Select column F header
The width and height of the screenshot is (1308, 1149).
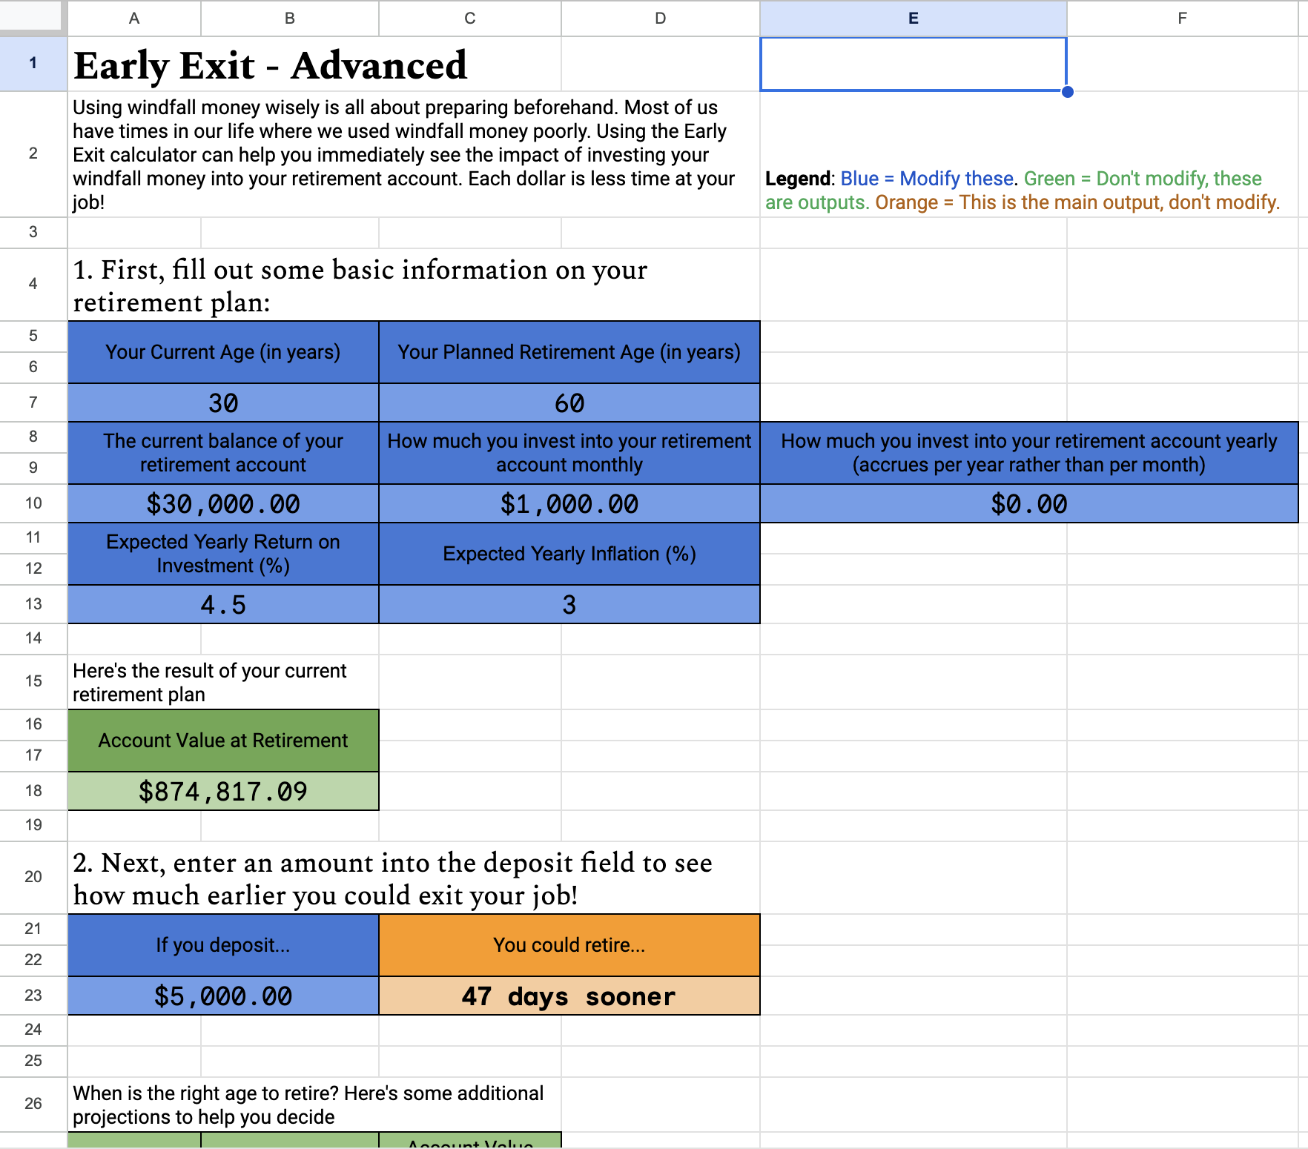[x=1183, y=18]
